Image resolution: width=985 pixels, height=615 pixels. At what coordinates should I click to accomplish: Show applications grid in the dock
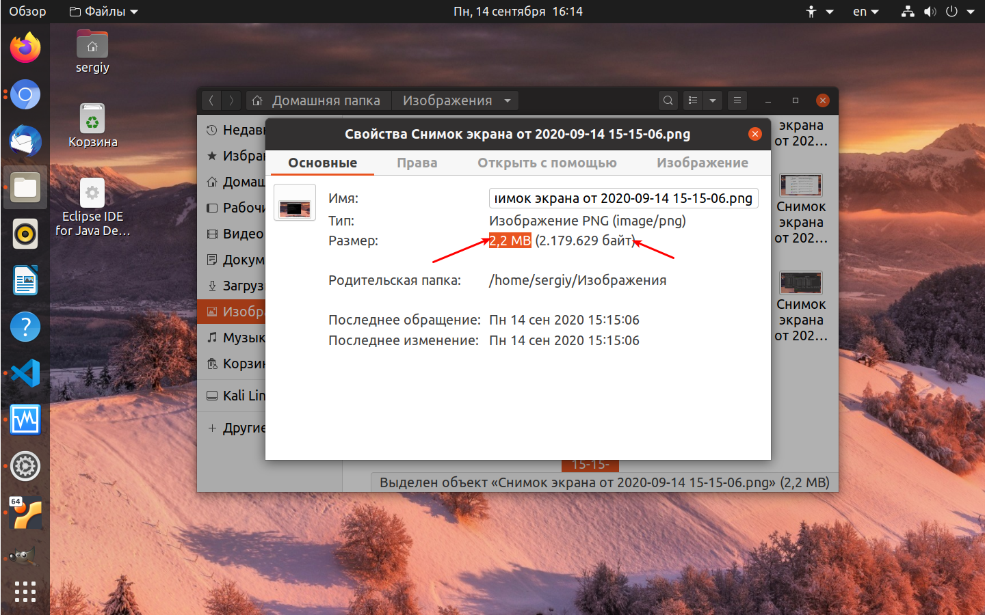click(x=25, y=592)
